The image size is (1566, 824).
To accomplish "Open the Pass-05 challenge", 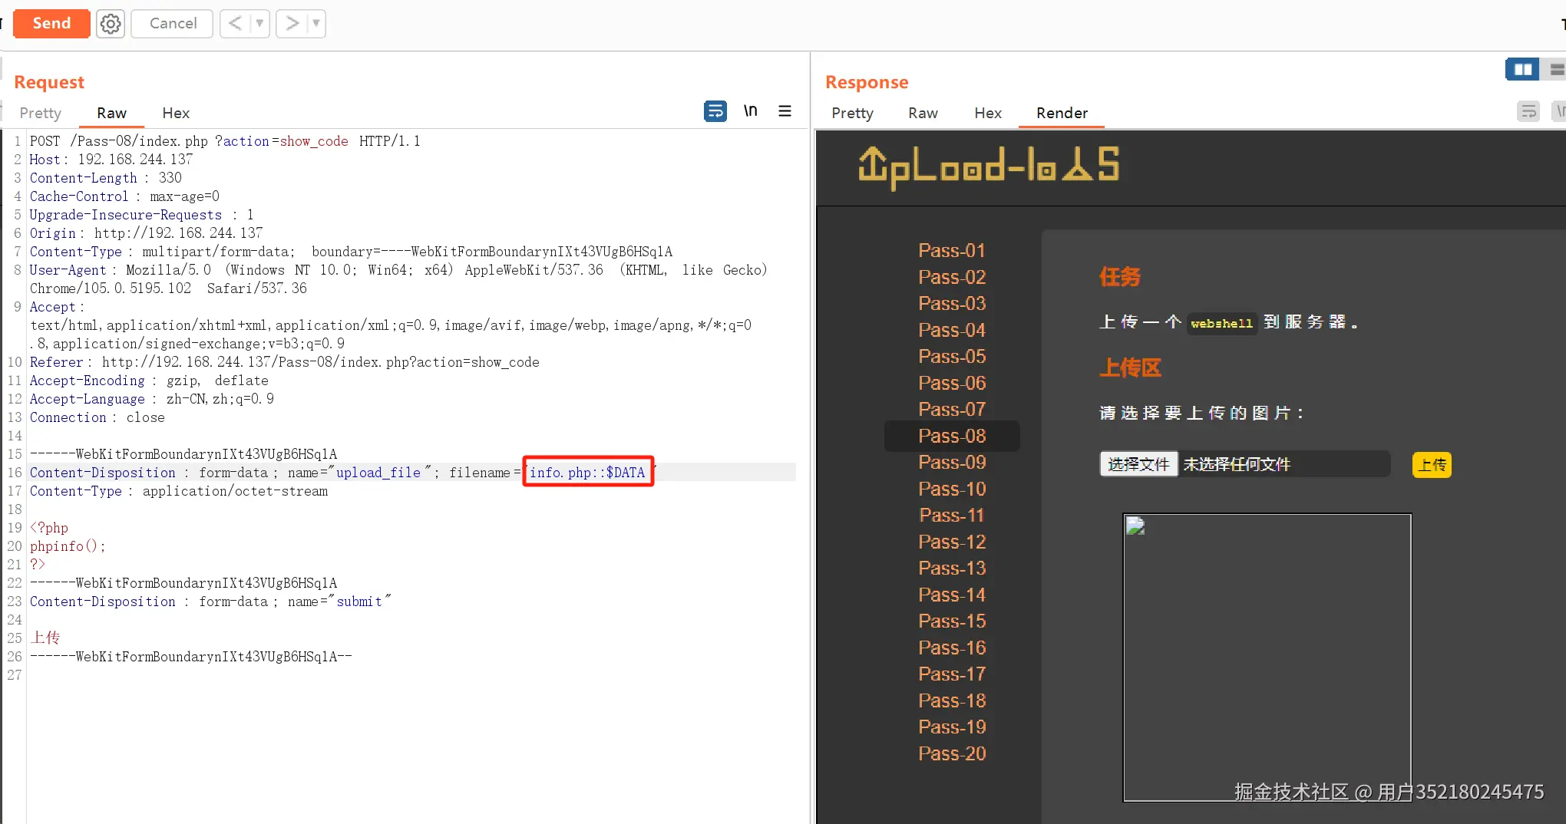I will click(952, 357).
